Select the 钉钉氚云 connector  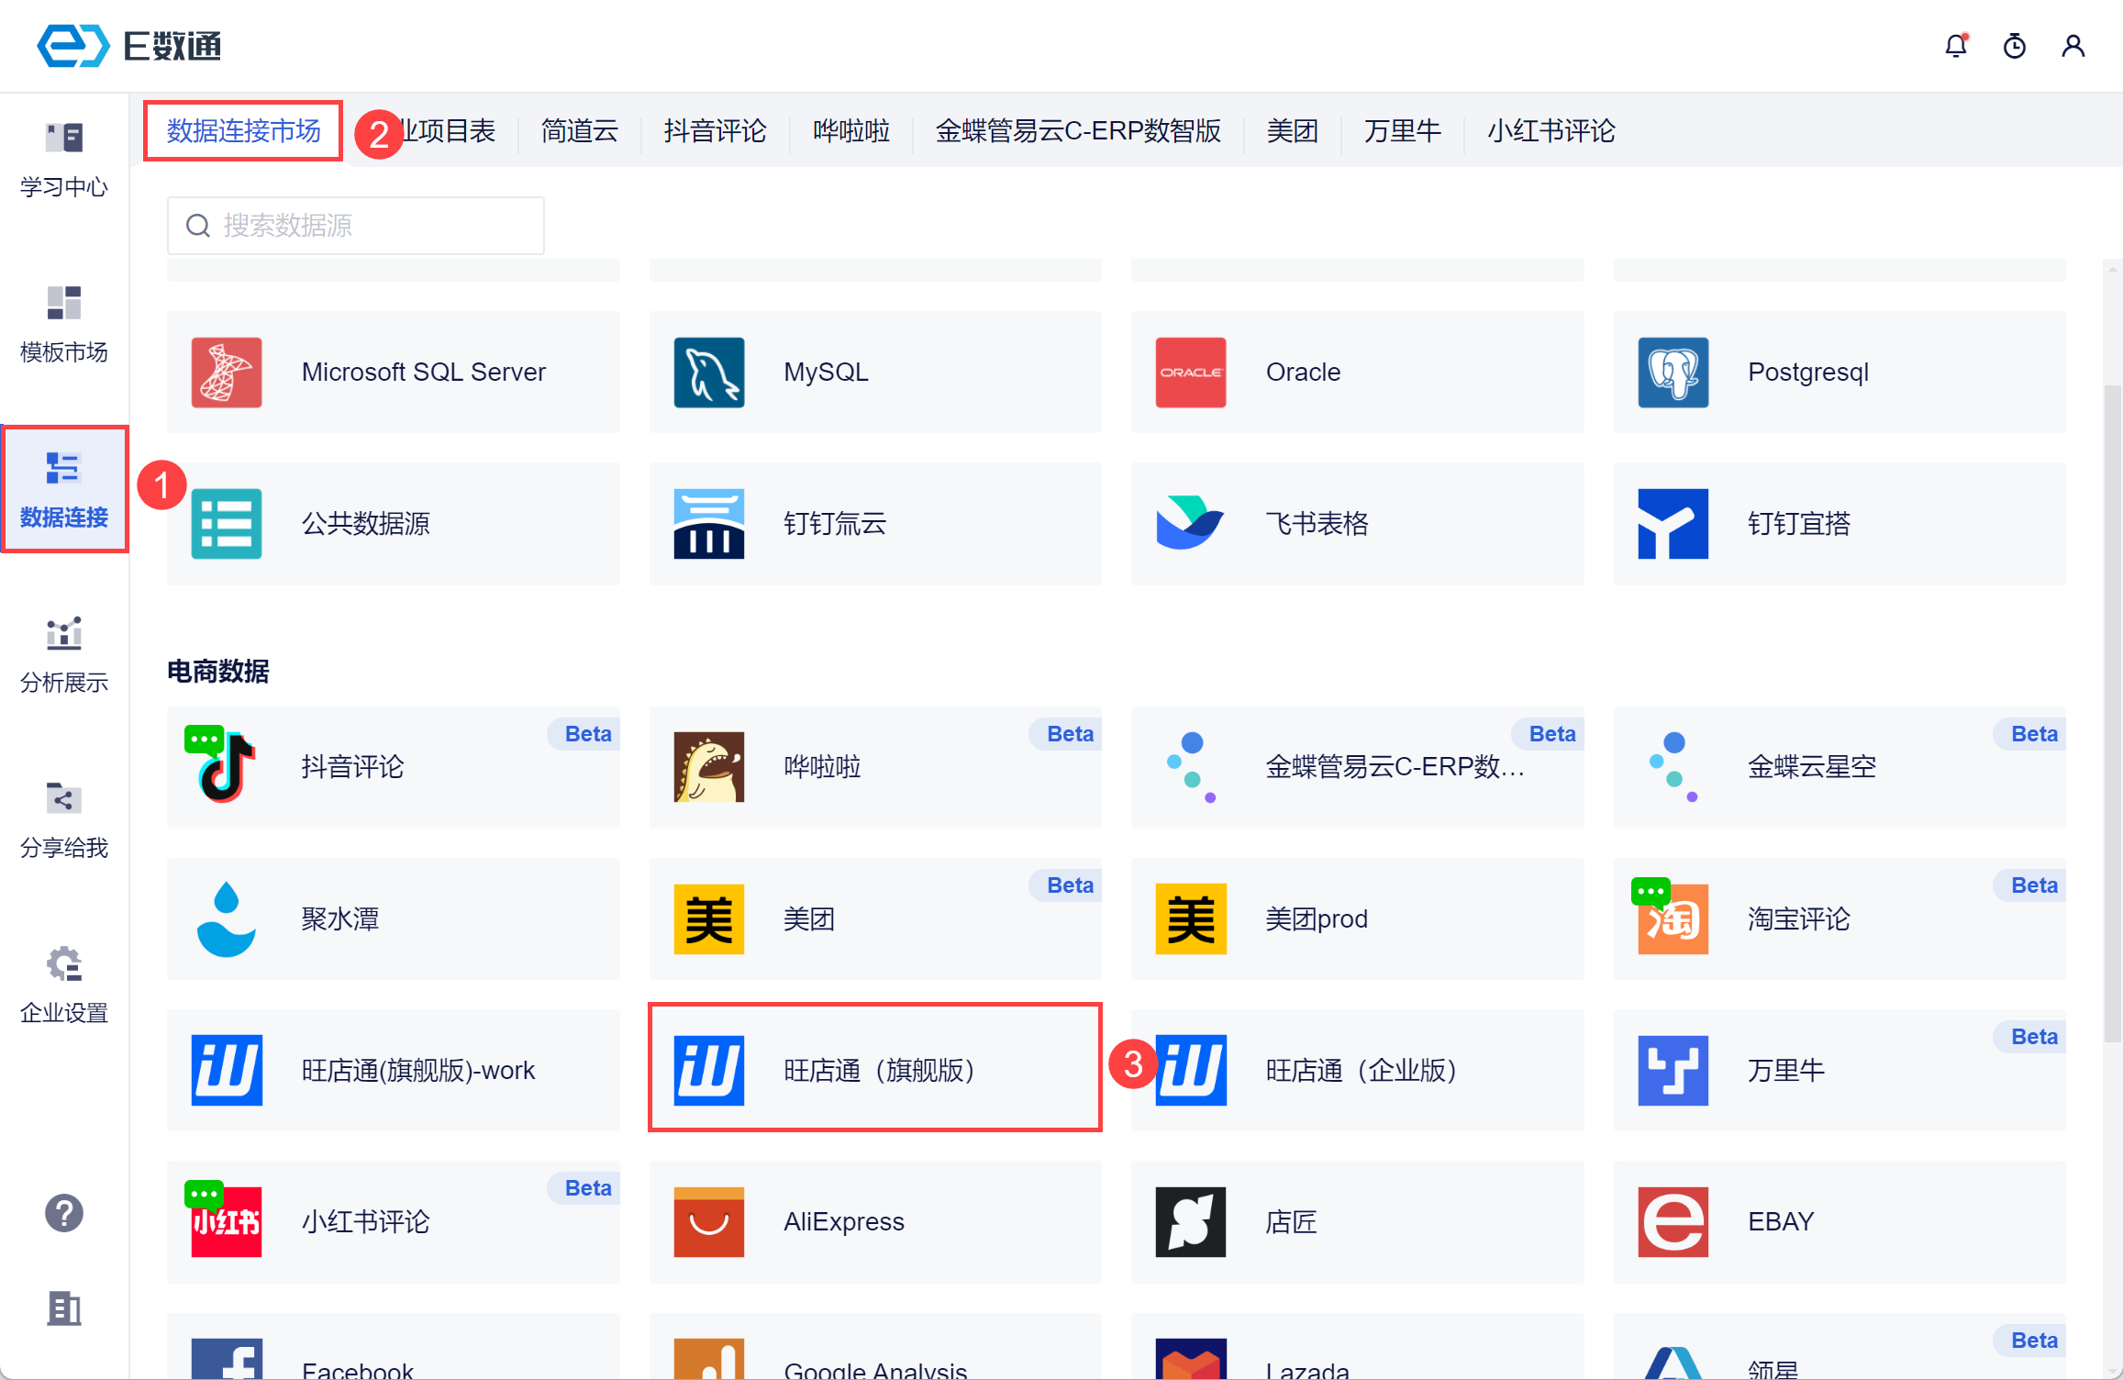coord(875,523)
